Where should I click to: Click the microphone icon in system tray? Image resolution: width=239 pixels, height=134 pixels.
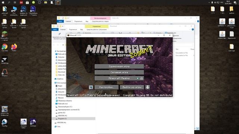tap(212, 3)
